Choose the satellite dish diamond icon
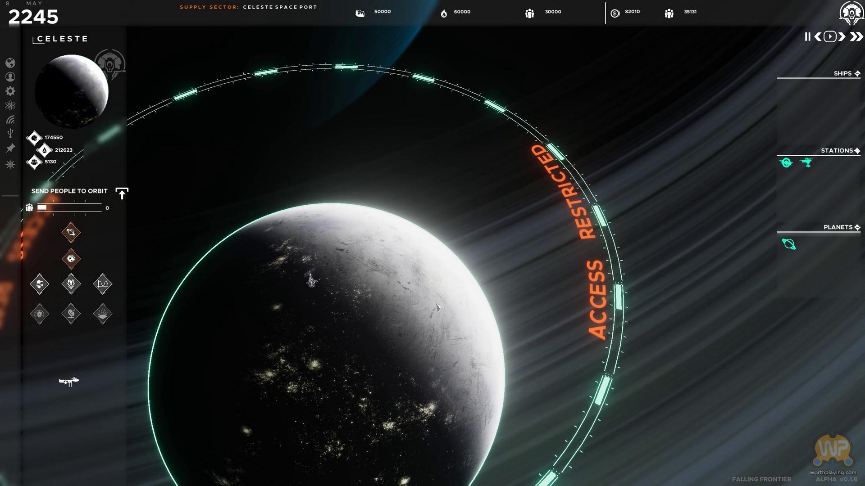865x486 pixels. (x=71, y=314)
